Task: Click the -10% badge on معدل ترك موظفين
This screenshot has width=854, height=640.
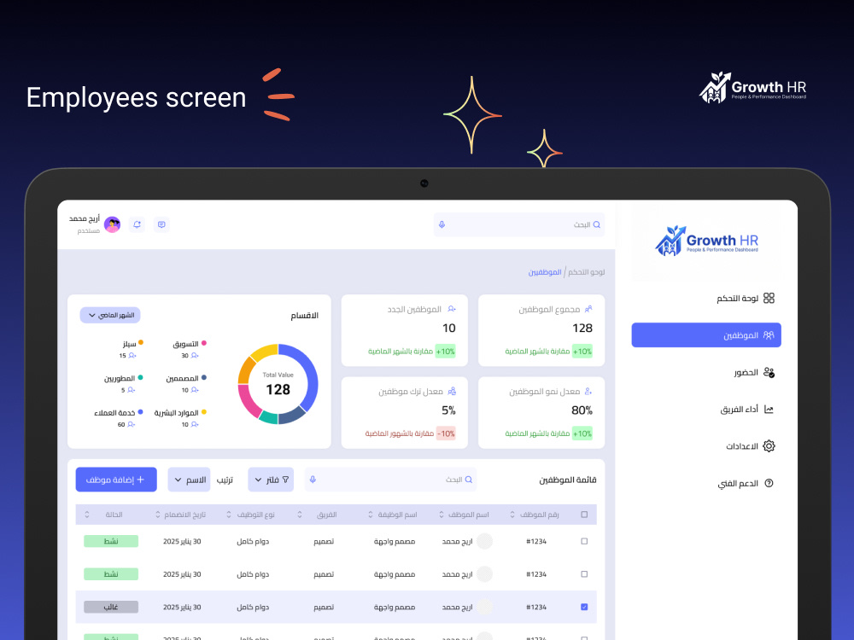Action: (446, 433)
